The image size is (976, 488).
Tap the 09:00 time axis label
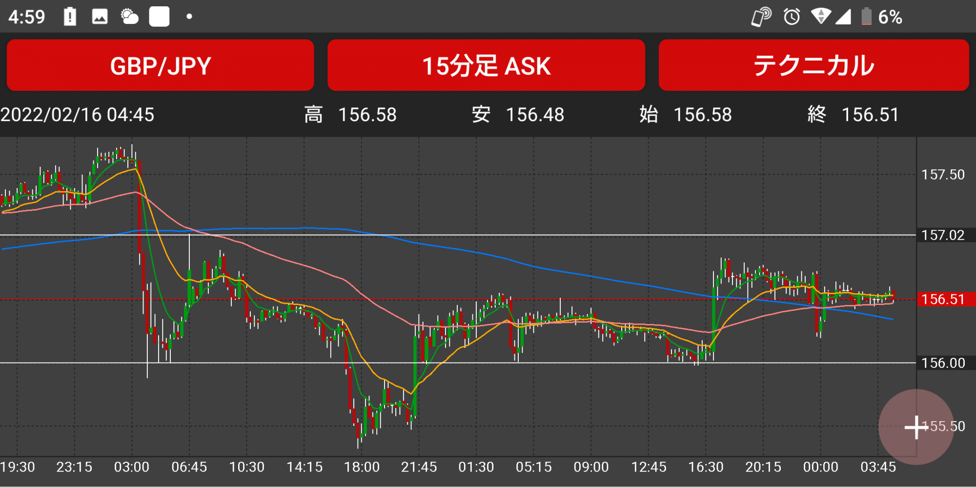(591, 467)
